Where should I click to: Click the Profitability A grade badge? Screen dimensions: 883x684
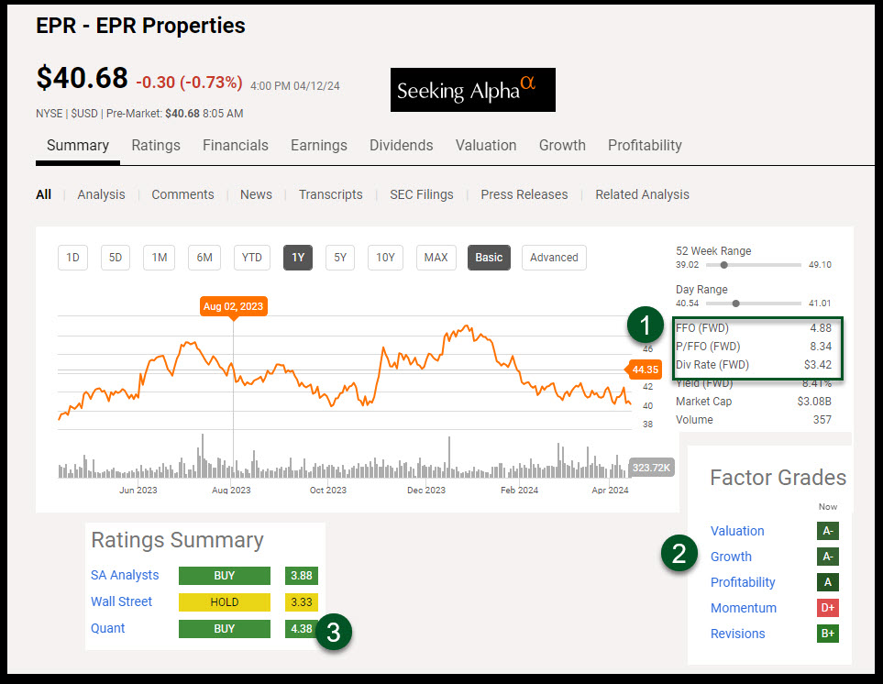[x=827, y=582]
